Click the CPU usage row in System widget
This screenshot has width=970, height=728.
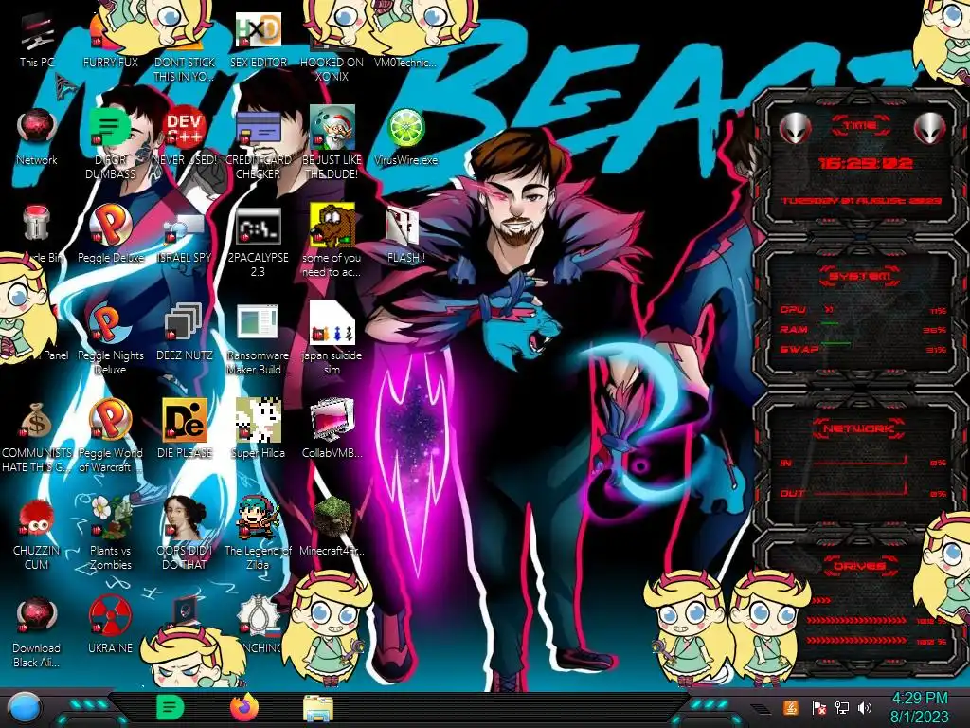863,310
